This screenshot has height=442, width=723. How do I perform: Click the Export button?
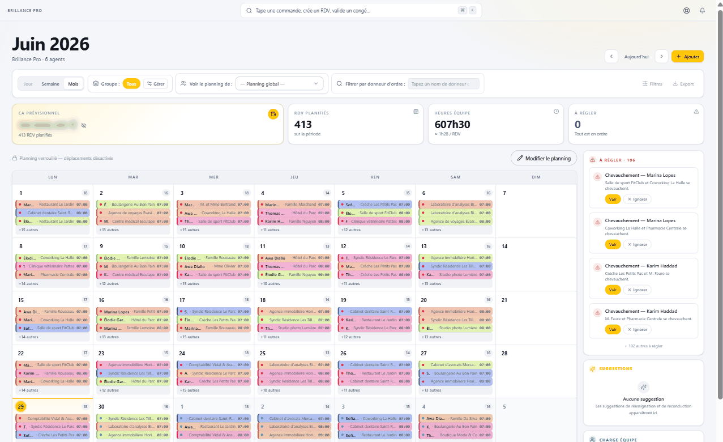click(x=683, y=84)
